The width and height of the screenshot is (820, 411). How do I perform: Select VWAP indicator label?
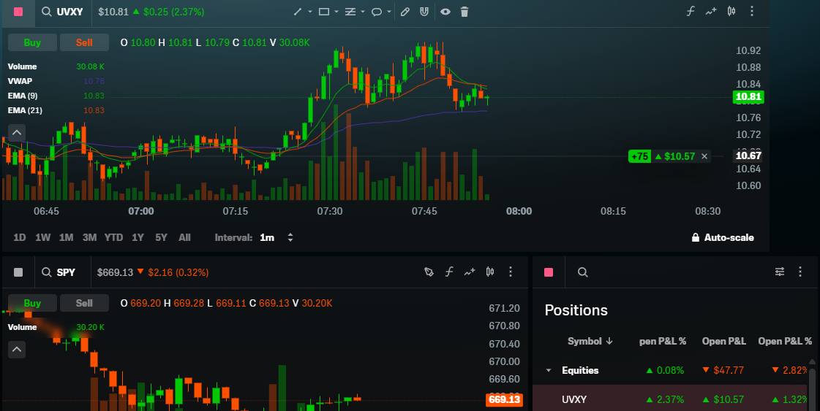pyautogui.click(x=20, y=81)
